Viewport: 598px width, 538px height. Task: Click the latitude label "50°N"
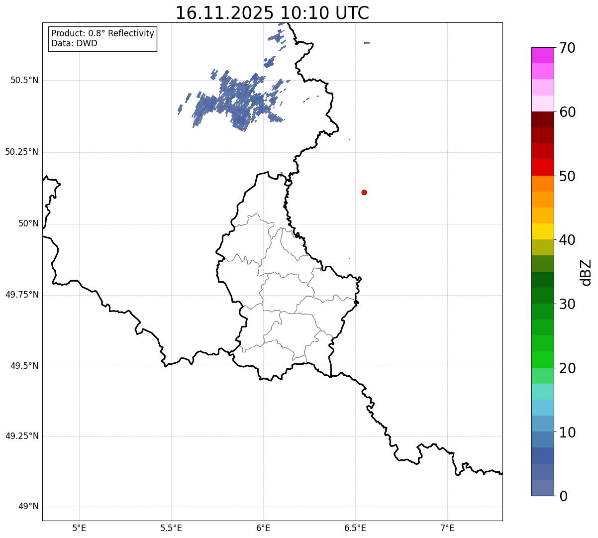tap(28, 223)
